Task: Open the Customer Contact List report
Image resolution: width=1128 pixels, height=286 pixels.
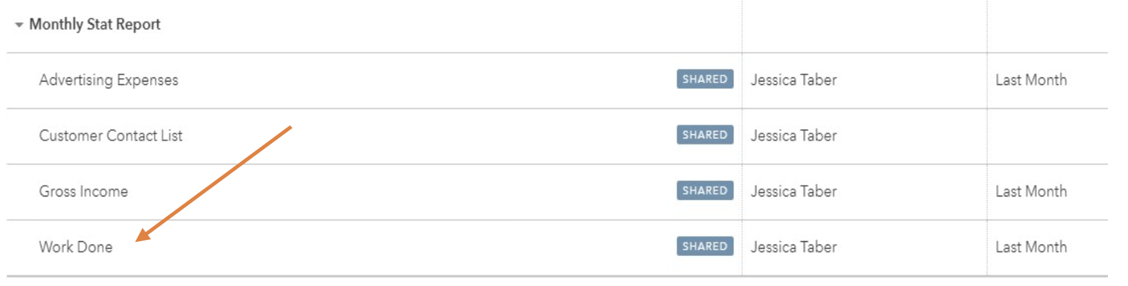Action: 111,136
